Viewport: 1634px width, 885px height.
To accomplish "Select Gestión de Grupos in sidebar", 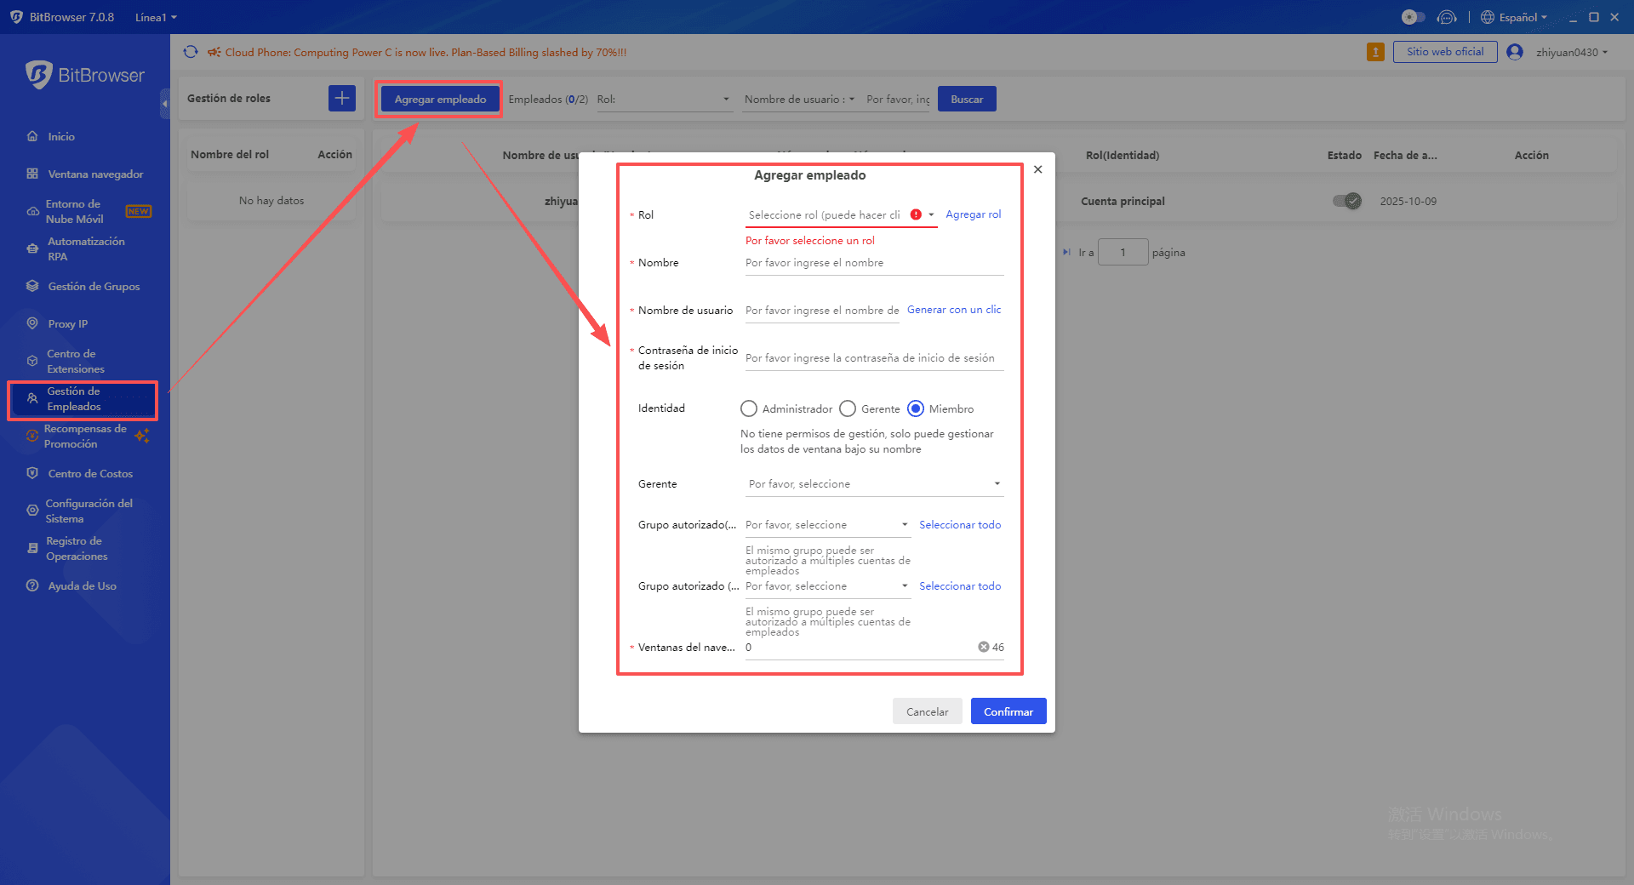I will point(93,286).
